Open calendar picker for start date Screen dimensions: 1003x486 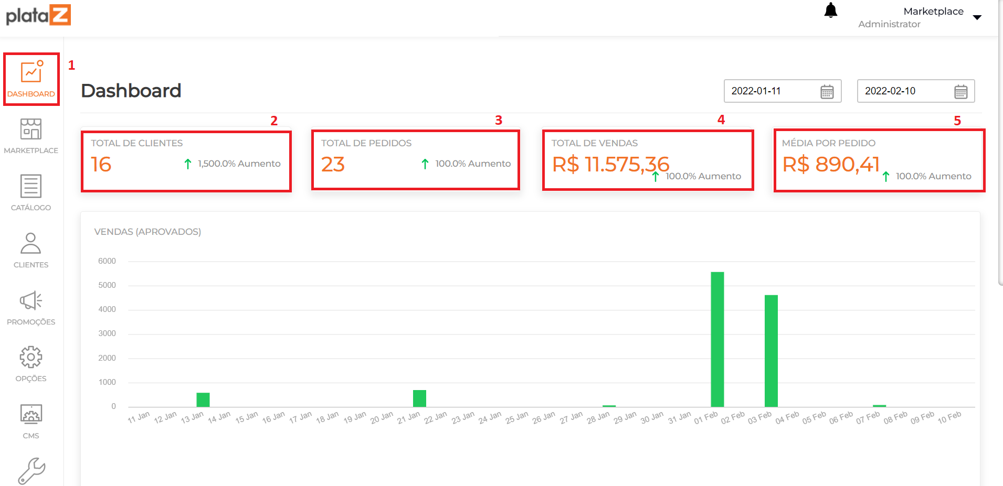coord(827,92)
